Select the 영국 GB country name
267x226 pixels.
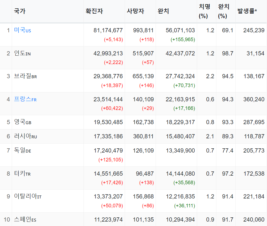23,122
